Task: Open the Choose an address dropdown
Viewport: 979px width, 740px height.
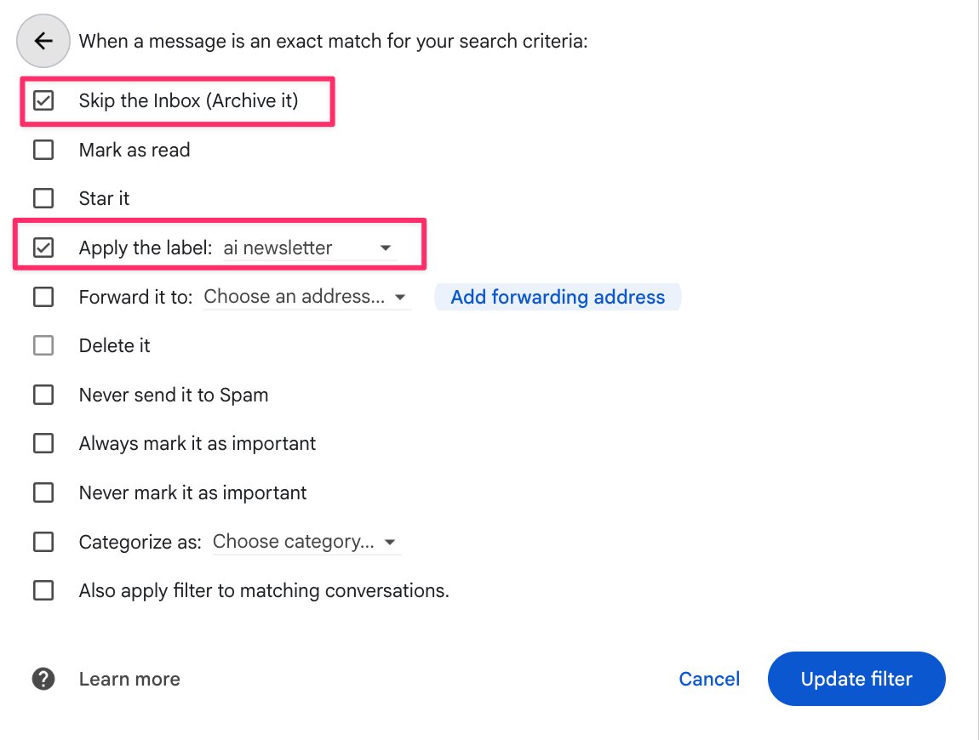Action: (306, 297)
